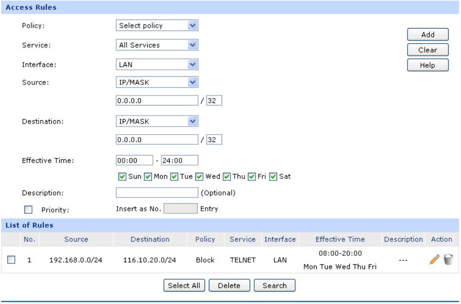
Task: Click source cell 192.168.0.0/24
Action: tap(76, 260)
